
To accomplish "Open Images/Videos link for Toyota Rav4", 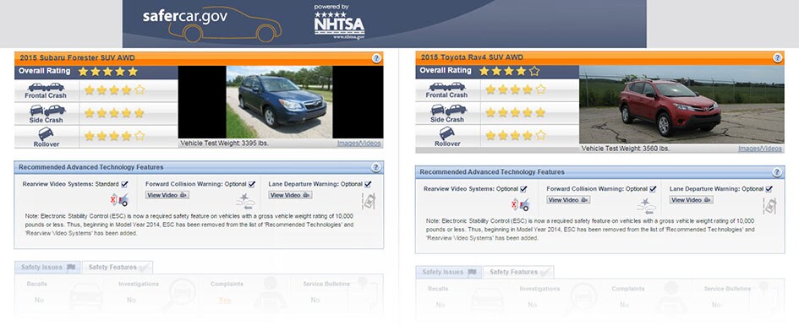I will tap(760, 149).
